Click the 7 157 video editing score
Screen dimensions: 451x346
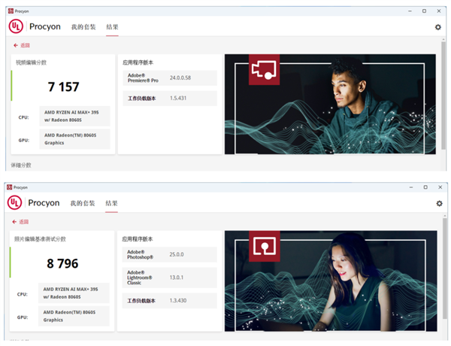[x=63, y=87]
